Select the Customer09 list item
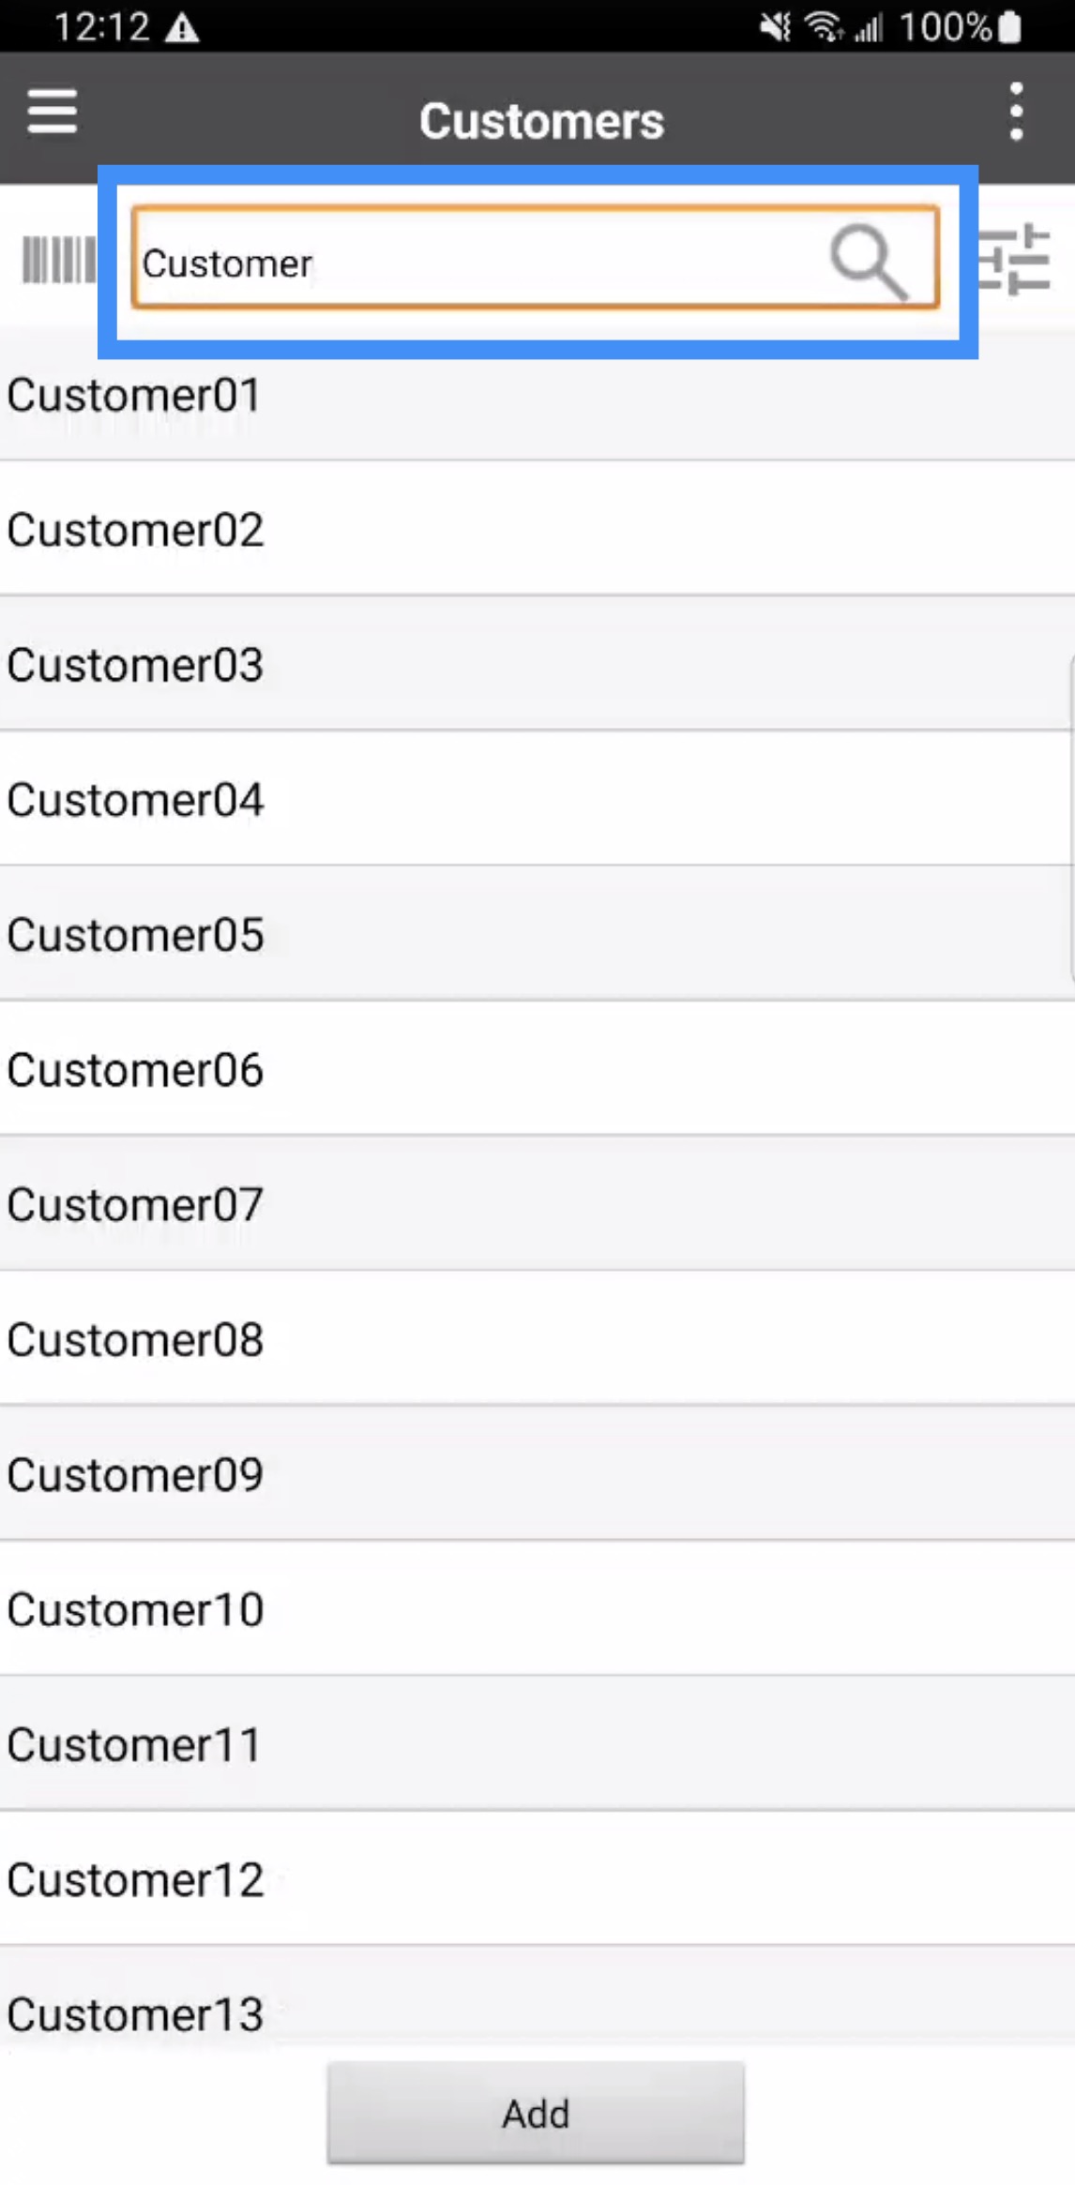 537,1474
